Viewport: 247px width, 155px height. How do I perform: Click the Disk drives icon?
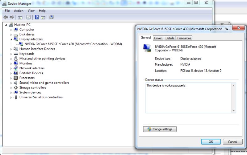(16, 35)
